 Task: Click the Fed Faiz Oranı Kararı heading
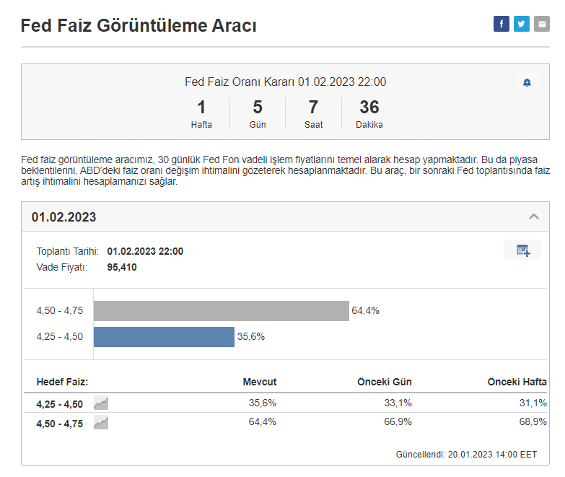pos(285,82)
